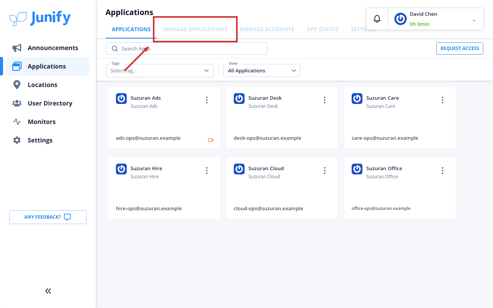This screenshot has width=493, height=308.
Task: Open Settings in the sidebar
Action: click(48, 140)
